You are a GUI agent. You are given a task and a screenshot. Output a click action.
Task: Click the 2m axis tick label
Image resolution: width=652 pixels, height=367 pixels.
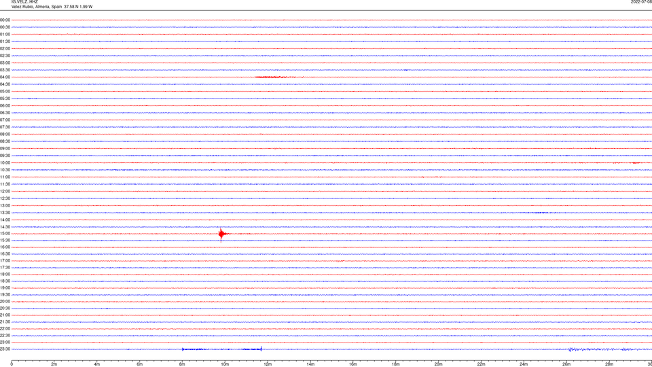click(54, 364)
